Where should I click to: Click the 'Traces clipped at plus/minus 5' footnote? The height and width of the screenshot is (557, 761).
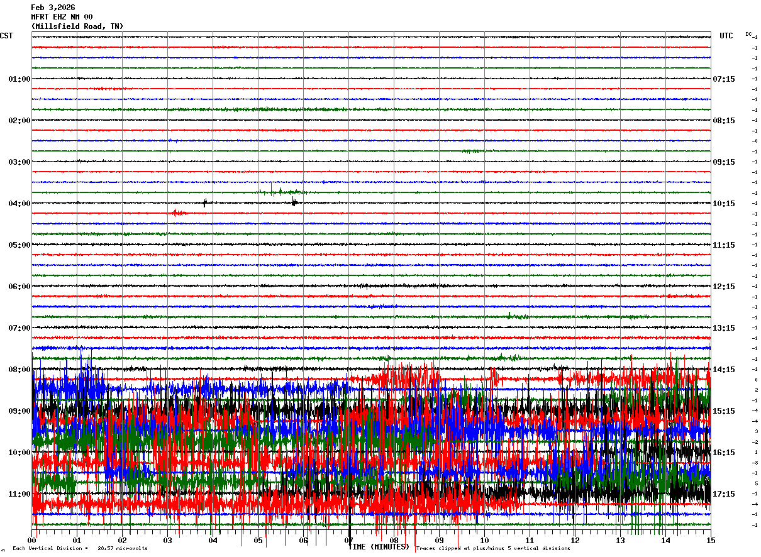[493, 549]
